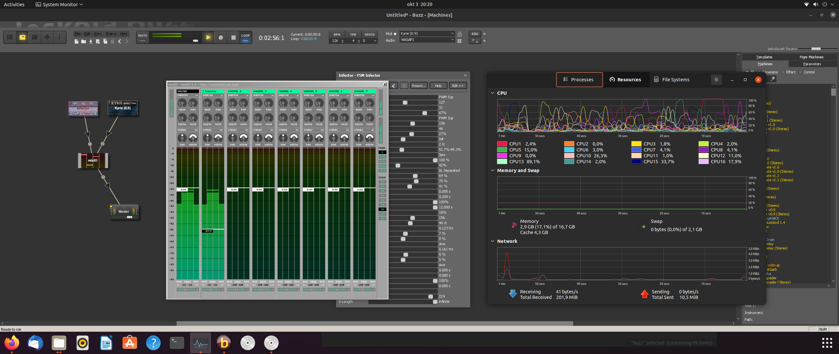
Task: Collapse the Memory and Swap section
Action: (493, 170)
